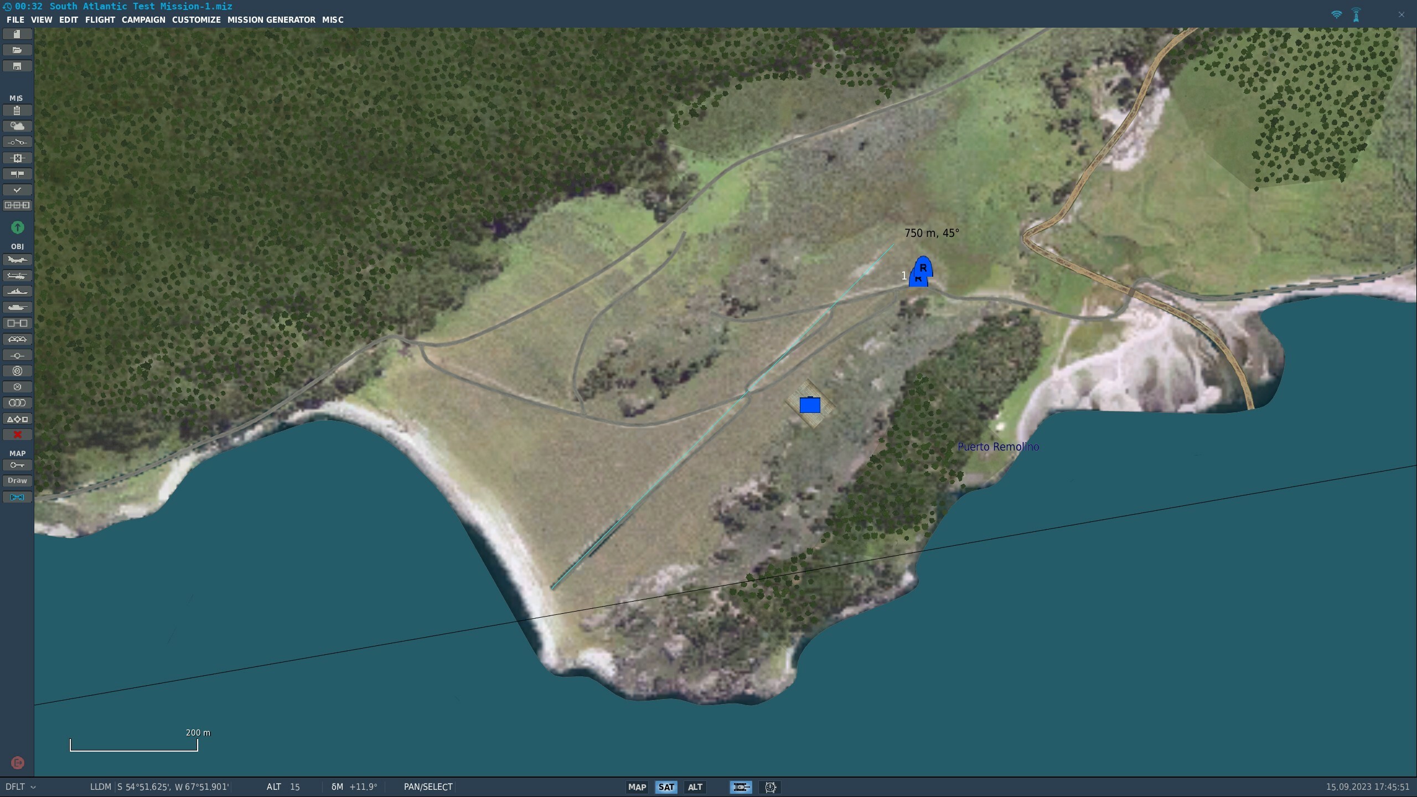Image resolution: width=1417 pixels, height=797 pixels.
Task: Switch map view to ALT mode
Action: pos(695,787)
